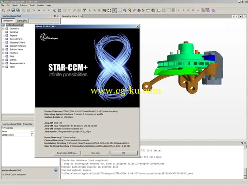Click the running figure Run icon
Screen dimensions: 248x185
(x=90, y=10)
